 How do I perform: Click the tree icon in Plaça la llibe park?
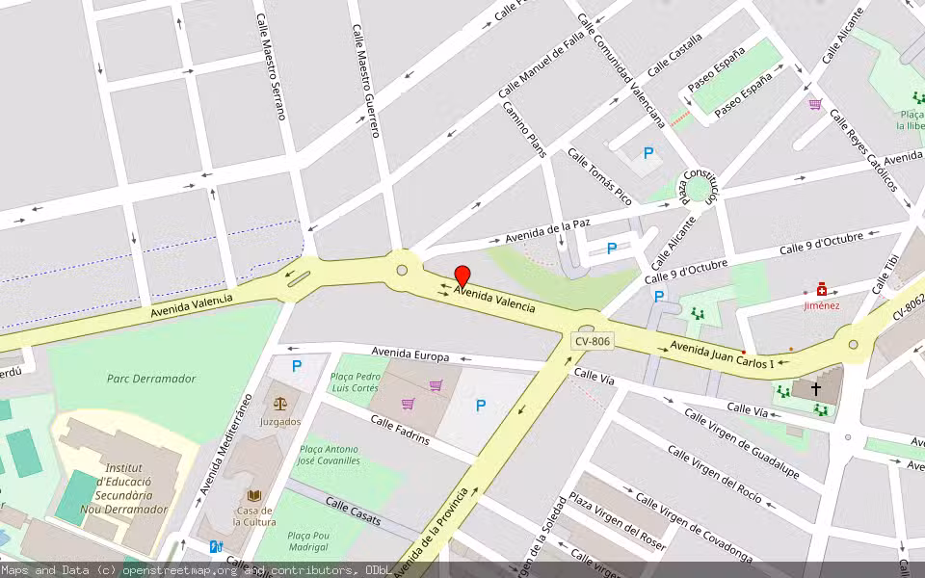click(x=916, y=97)
